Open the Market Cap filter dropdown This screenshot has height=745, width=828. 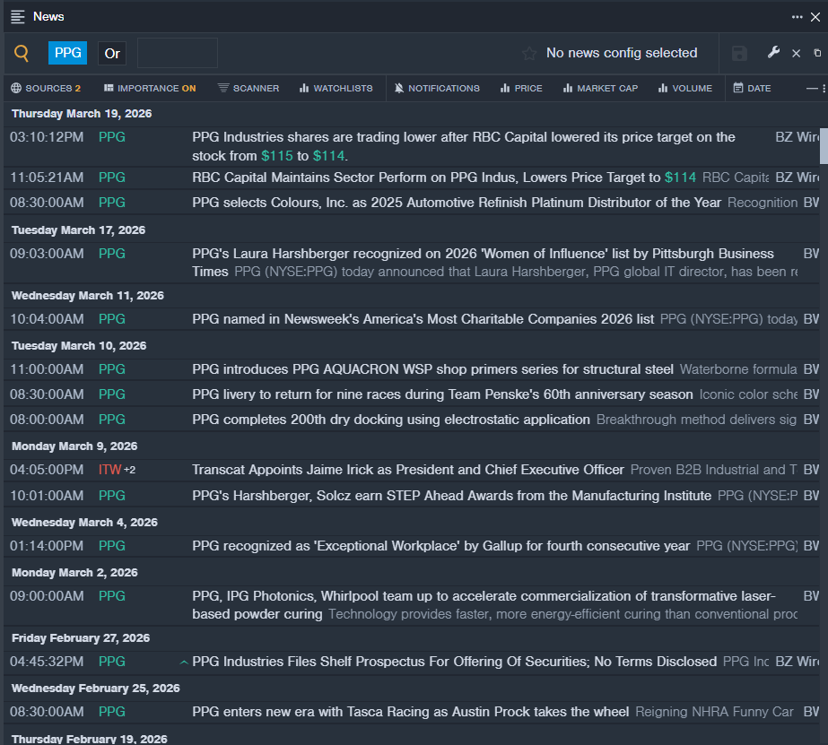[x=598, y=88]
